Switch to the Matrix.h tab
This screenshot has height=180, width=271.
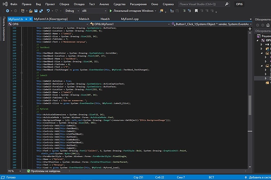coord(84,19)
